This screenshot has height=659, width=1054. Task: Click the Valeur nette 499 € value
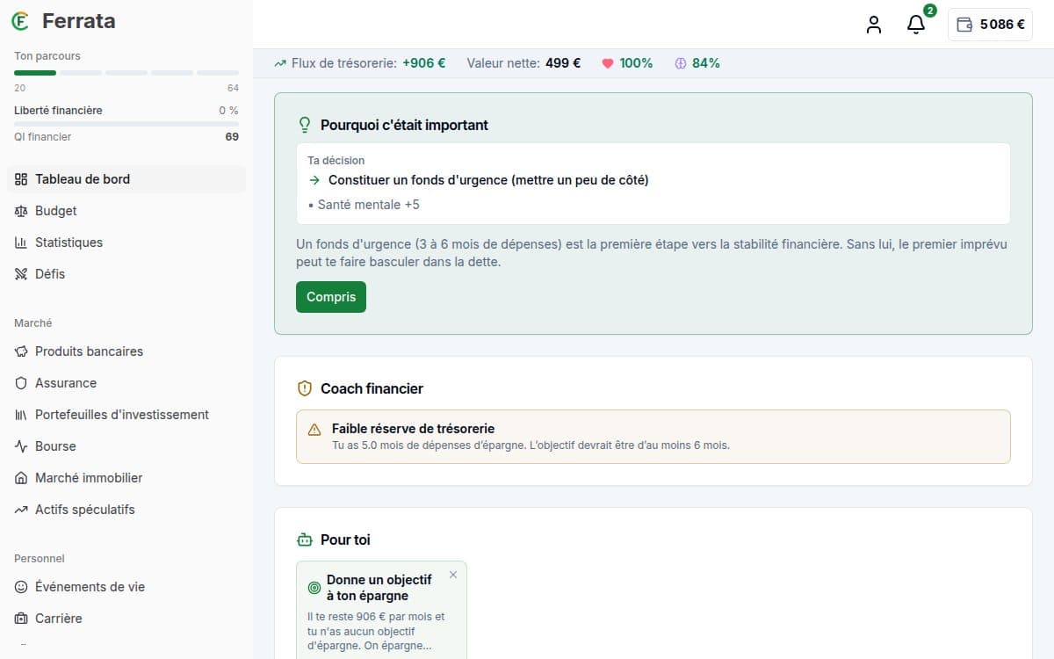[x=563, y=63]
